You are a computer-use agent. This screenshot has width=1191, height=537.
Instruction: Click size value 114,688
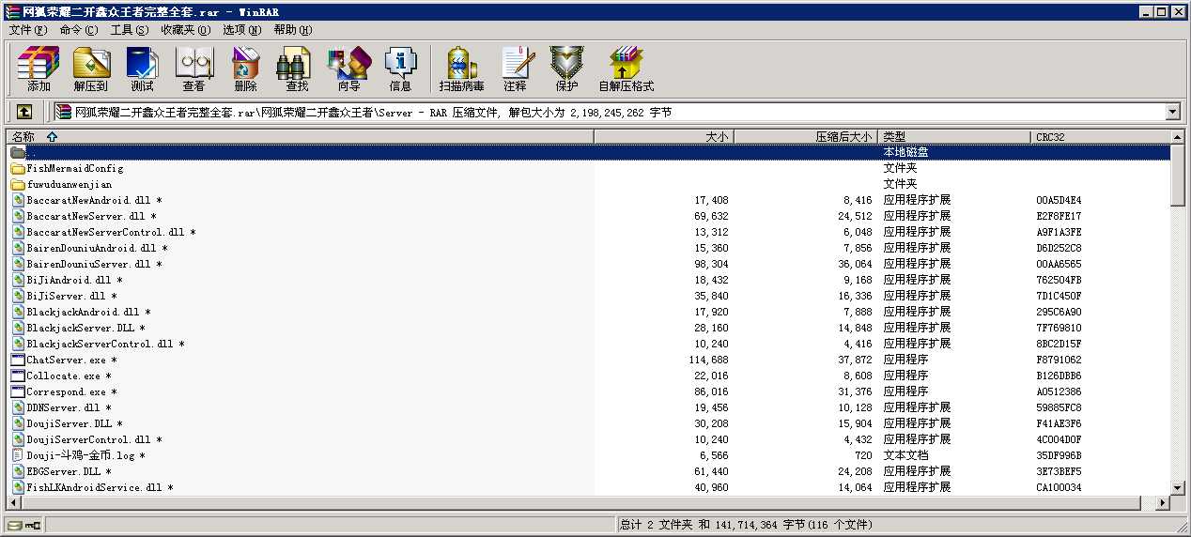coord(708,360)
